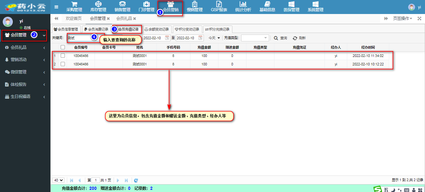Viewport: 425px width, 192px height.
Task: Sort by 经办时间 column header
Action: click(368, 47)
